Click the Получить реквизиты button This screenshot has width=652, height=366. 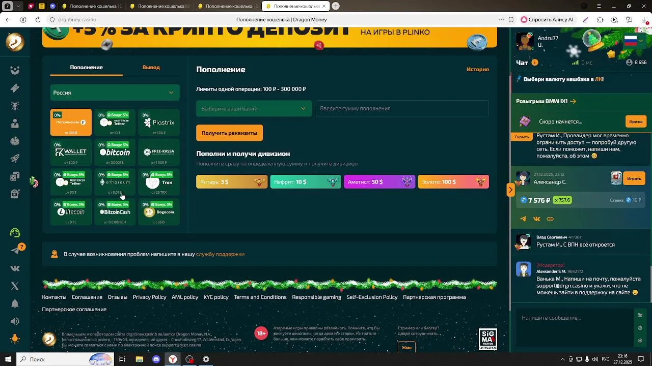[229, 133]
